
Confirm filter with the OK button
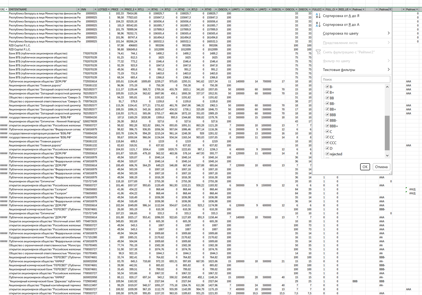click(365, 167)
